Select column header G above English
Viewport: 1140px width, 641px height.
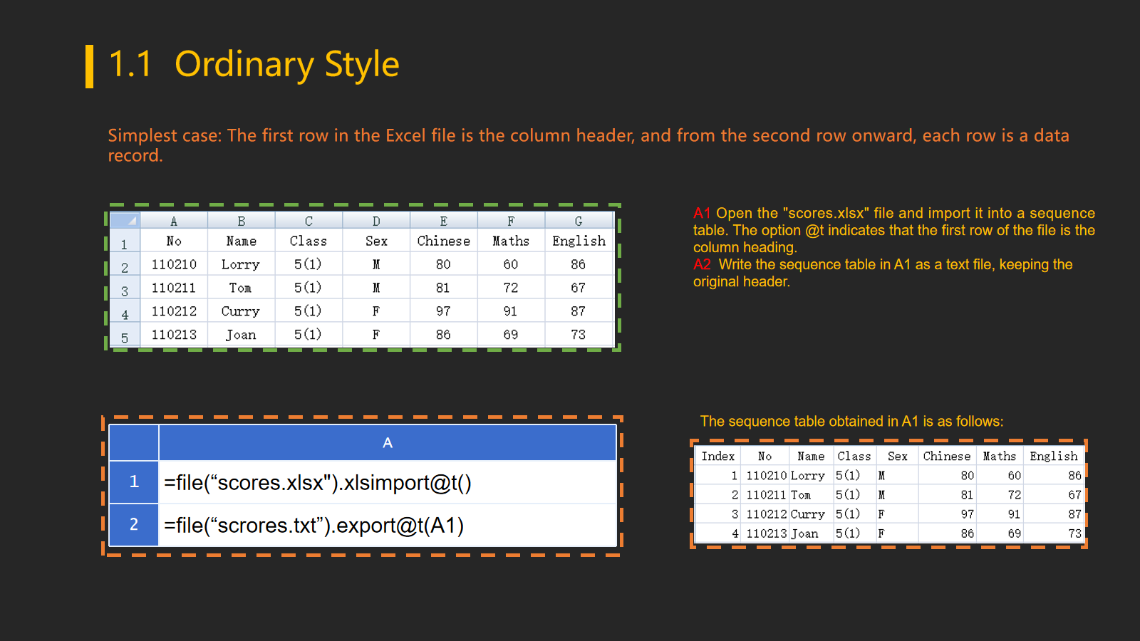[x=579, y=221]
